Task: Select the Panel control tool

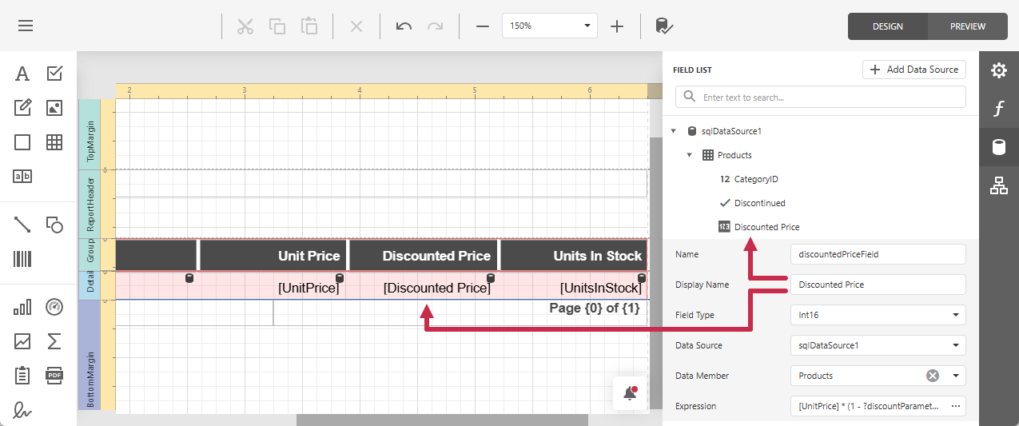Action: coord(22,142)
